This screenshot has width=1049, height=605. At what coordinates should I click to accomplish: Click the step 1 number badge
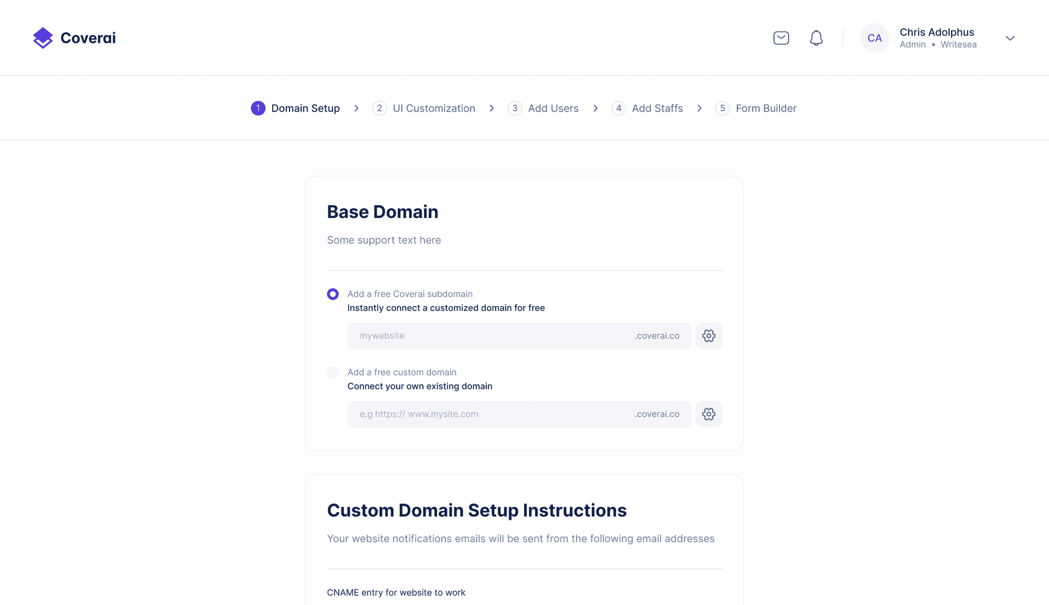[x=258, y=108]
